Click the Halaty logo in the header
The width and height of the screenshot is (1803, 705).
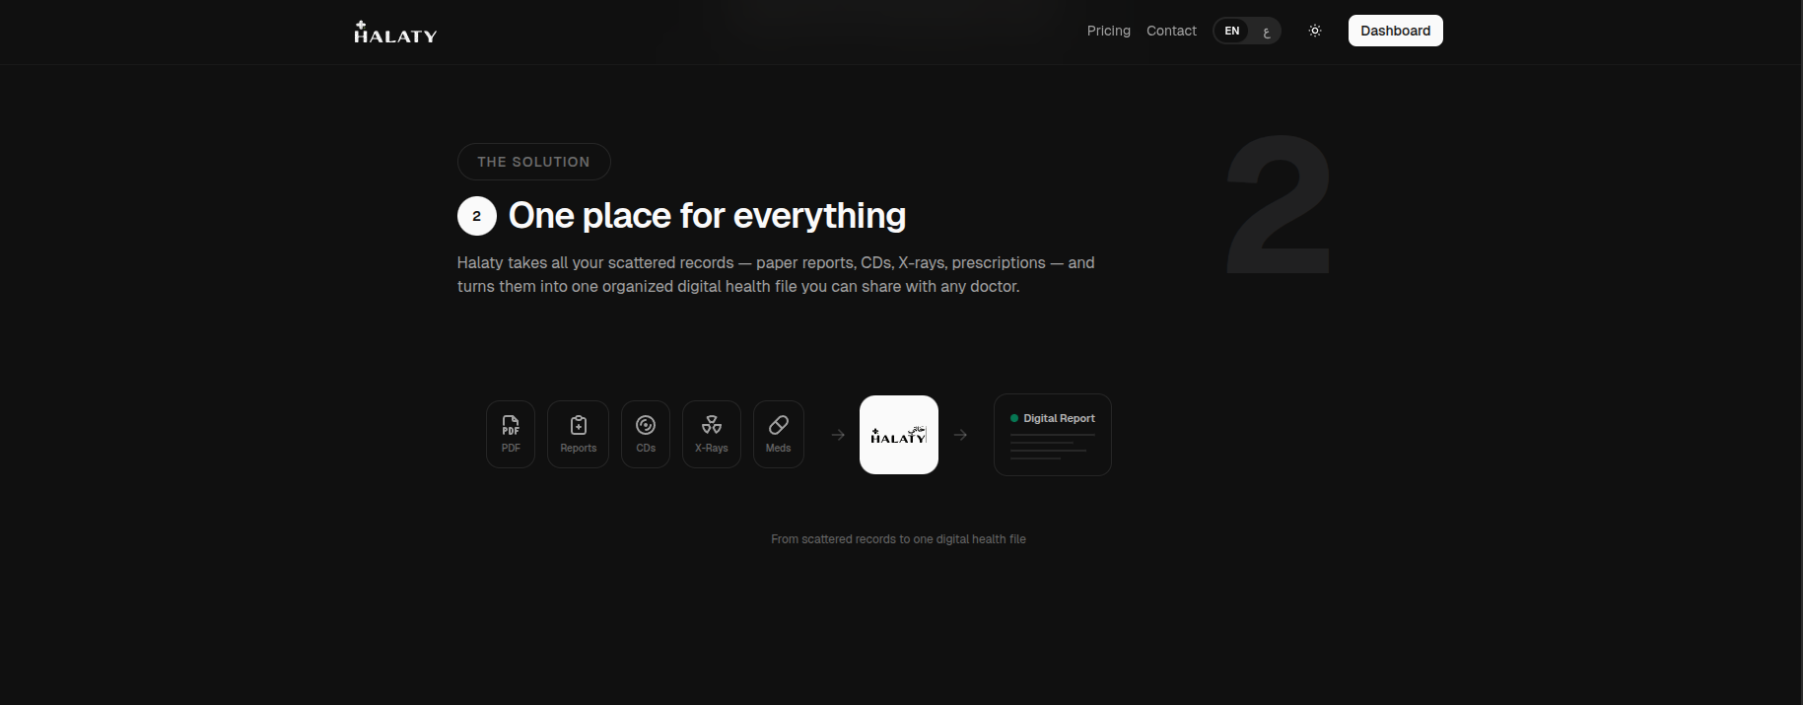pos(395,33)
